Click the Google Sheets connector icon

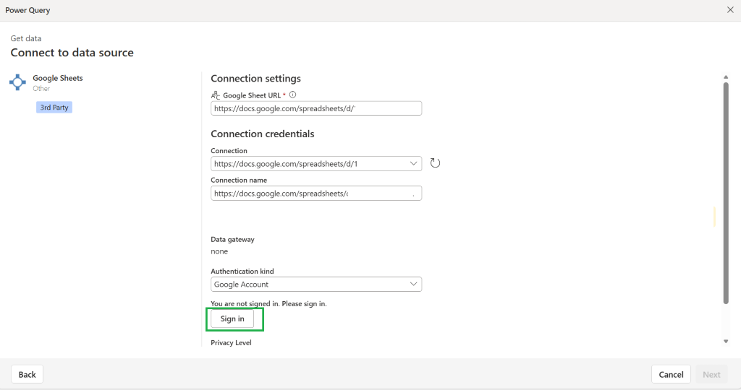(x=17, y=82)
